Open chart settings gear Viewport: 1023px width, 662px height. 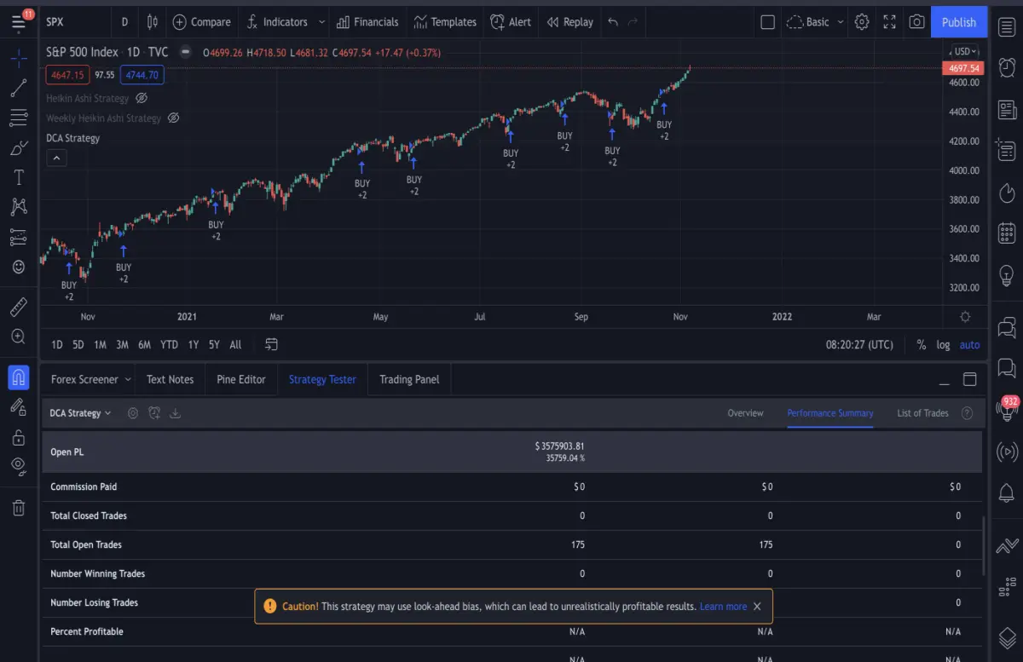[x=862, y=22]
